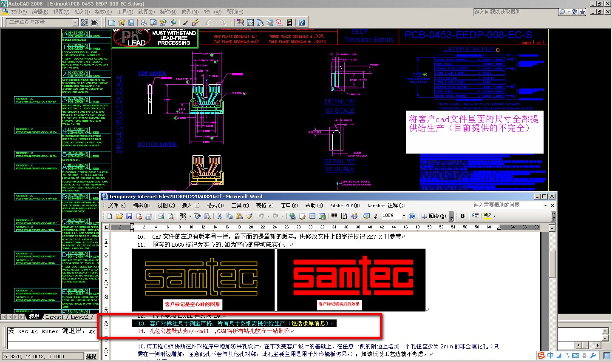The height and width of the screenshot is (362, 612).
Task: Open AutoCAD help question mark icon
Action: [x=302, y=22]
